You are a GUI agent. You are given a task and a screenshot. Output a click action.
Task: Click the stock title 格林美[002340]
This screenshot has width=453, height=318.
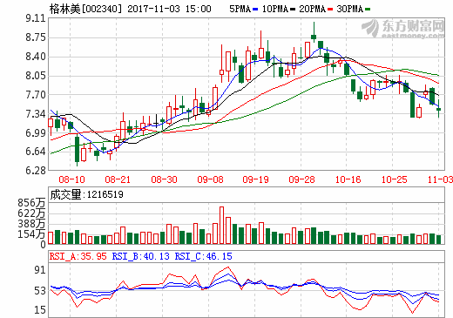(85, 9)
